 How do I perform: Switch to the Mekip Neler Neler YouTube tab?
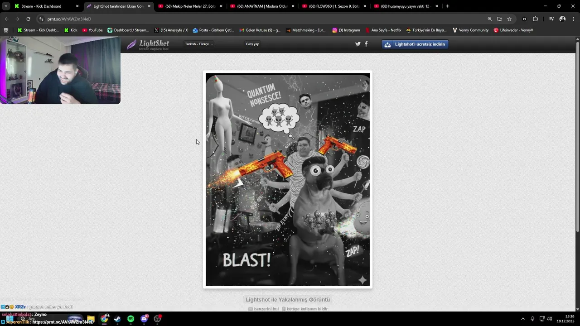190,6
